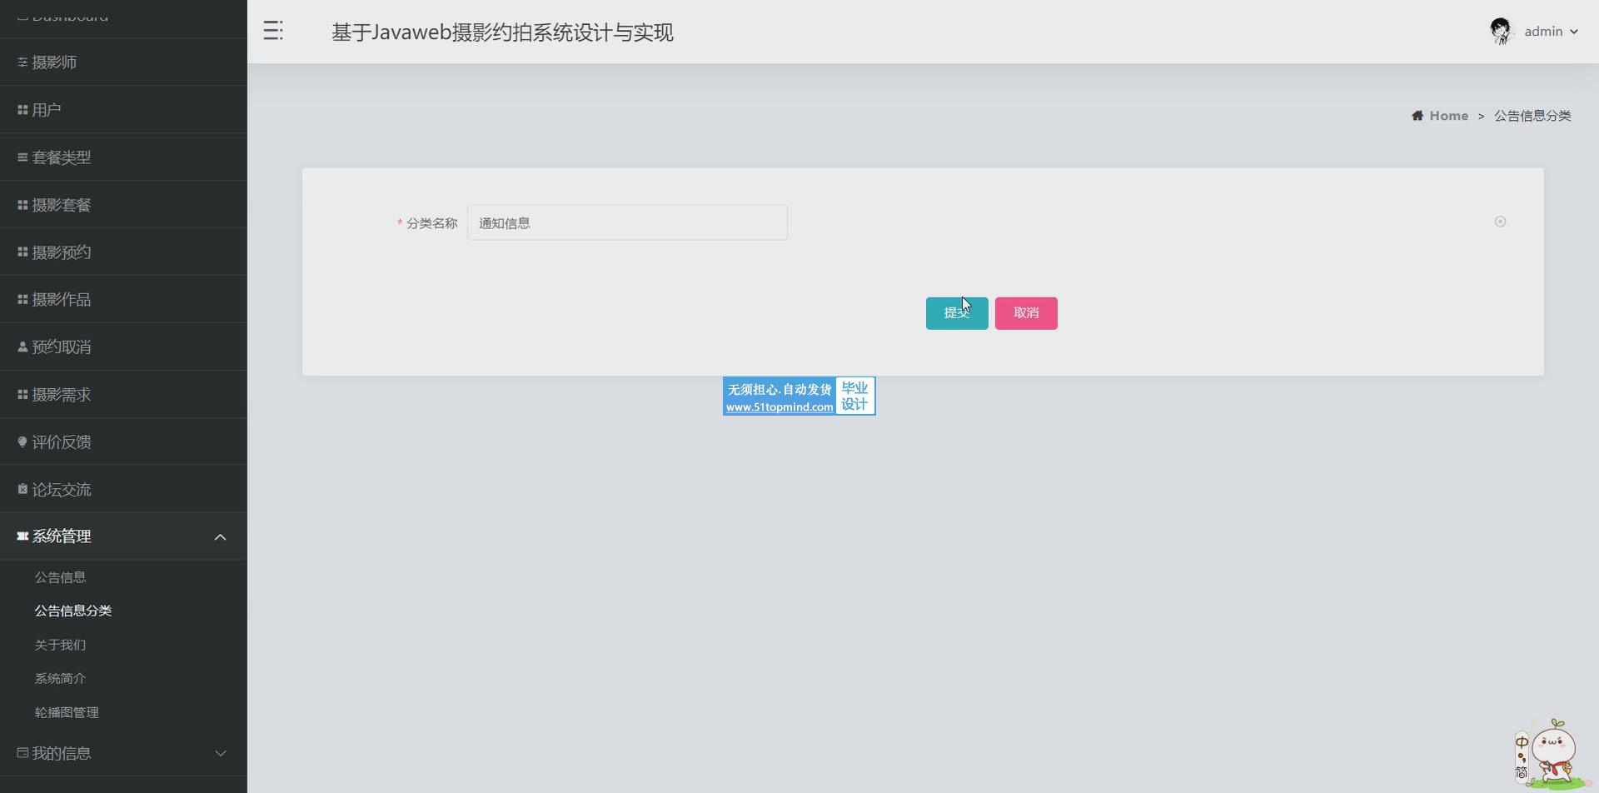The height and width of the screenshot is (793, 1599).
Task: Go to 关于我们 page
Action: 60,645
